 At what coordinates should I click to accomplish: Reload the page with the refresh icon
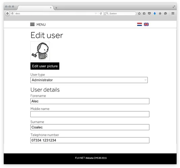(101, 13)
